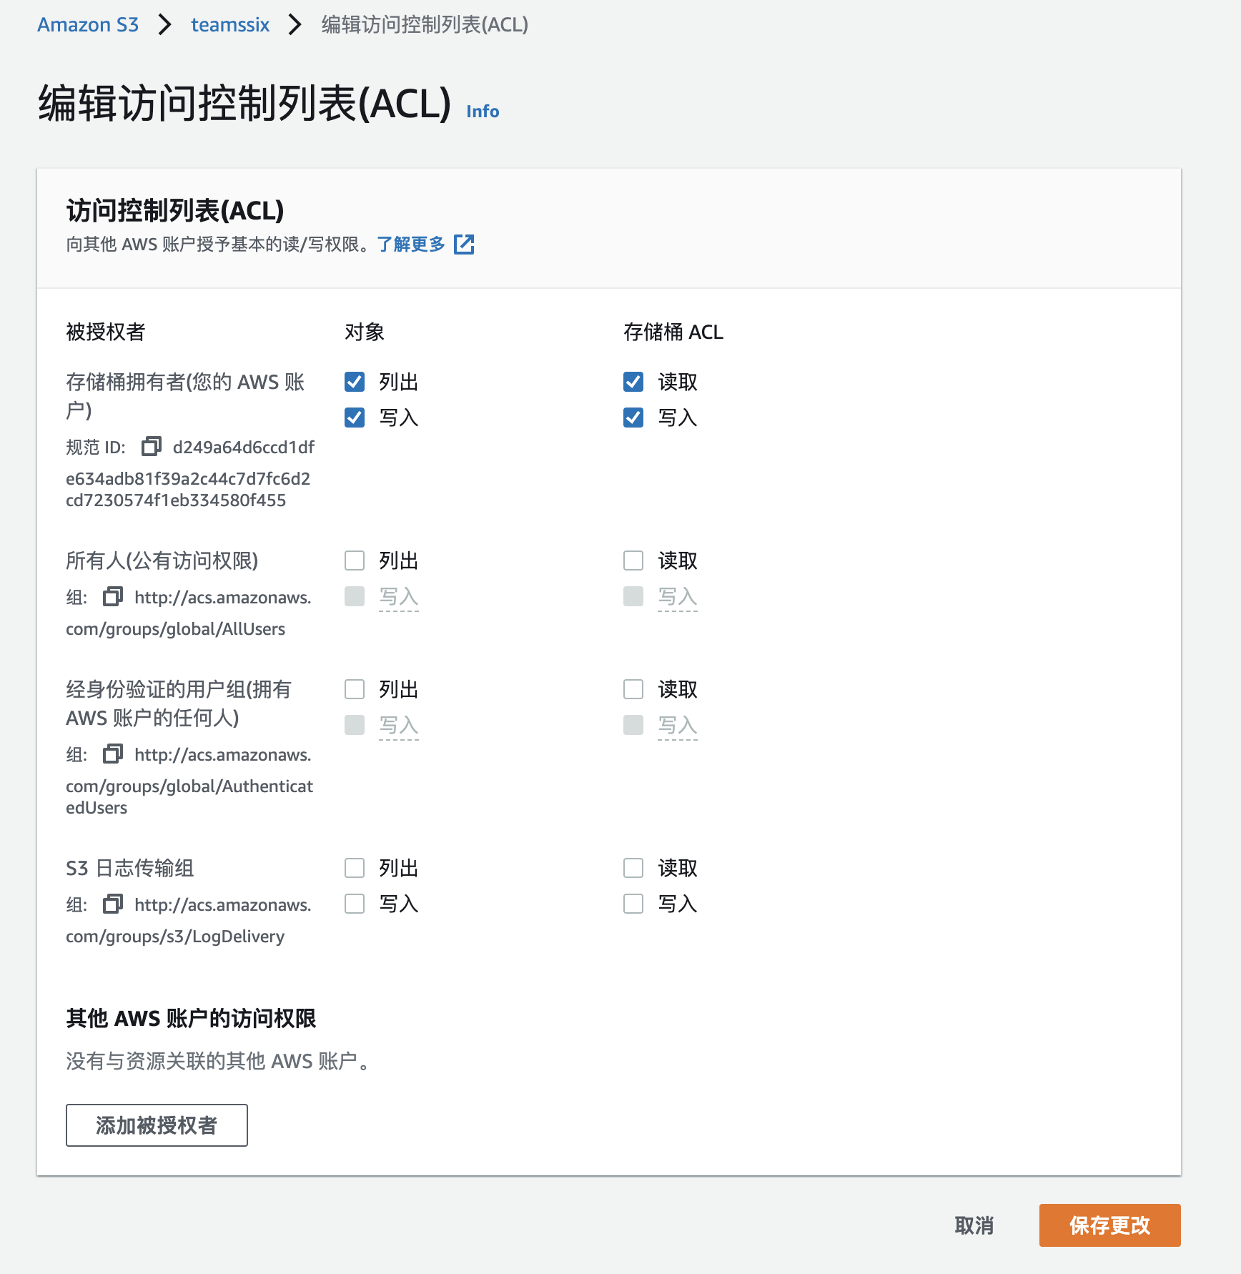Uncheck 列出 for 存储桶拥有者 objects
1241x1274 pixels.
355,382
